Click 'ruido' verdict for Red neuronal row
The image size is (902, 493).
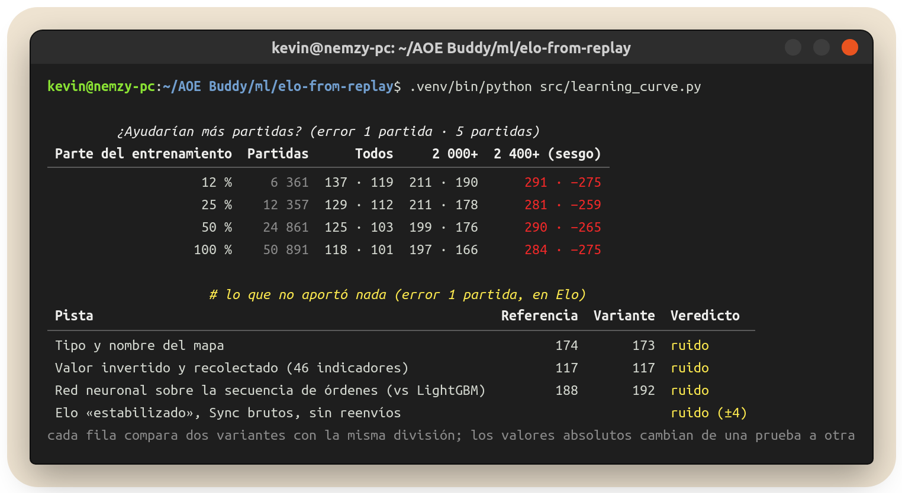click(x=690, y=390)
